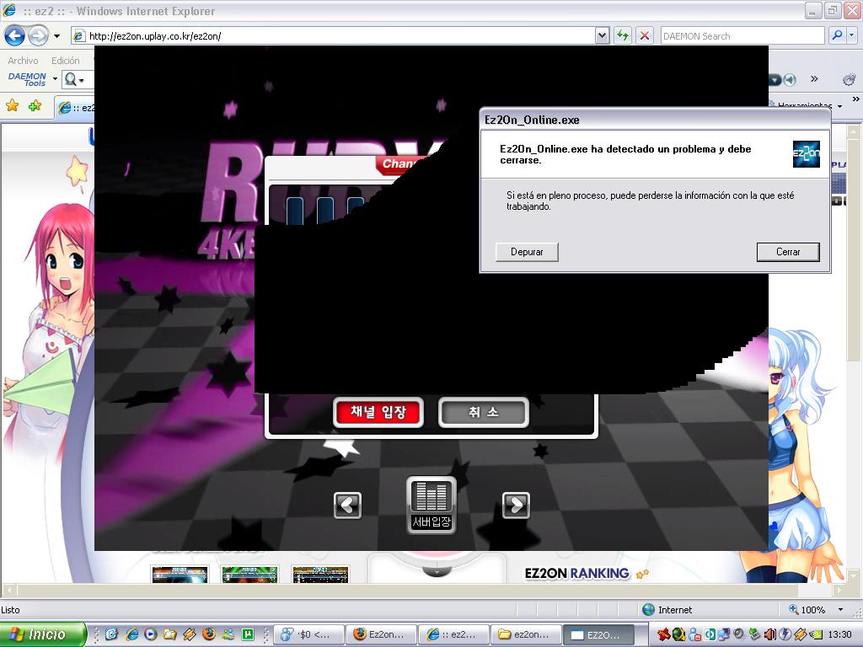Click the green Refresh page icon
Screen dimensions: 863x647
tap(623, 36)
